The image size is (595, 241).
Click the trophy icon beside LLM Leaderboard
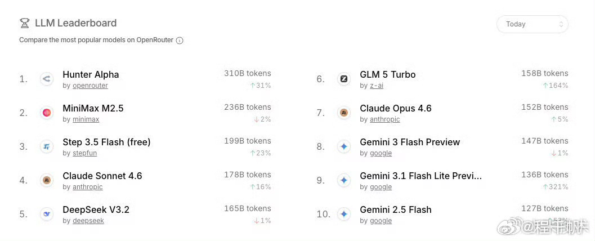coord(24,23)
